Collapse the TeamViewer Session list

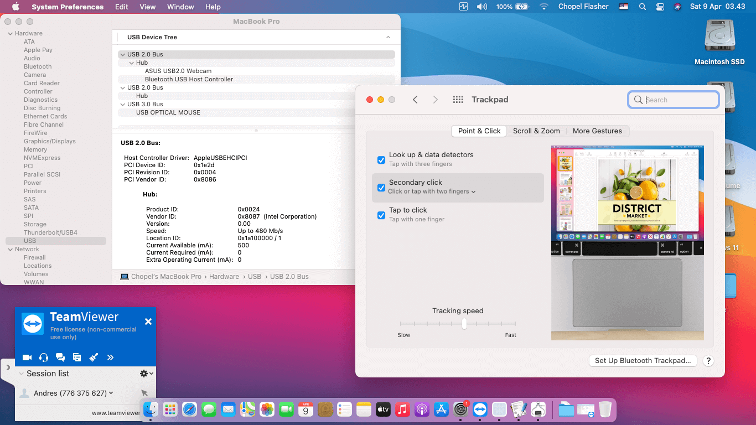tap(22, 374)
